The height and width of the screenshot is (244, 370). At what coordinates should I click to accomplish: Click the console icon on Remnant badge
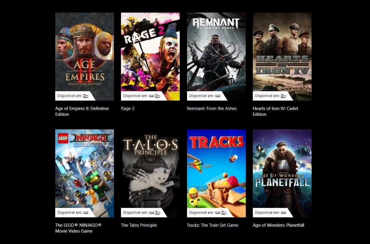(x=218, y=96)
